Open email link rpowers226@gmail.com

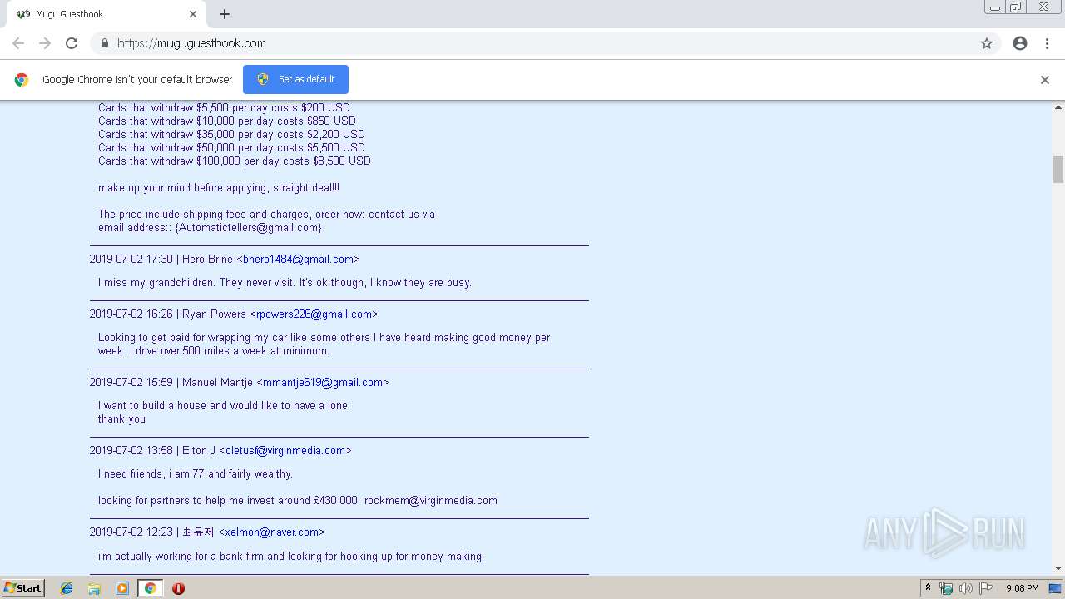coord(314,314)
